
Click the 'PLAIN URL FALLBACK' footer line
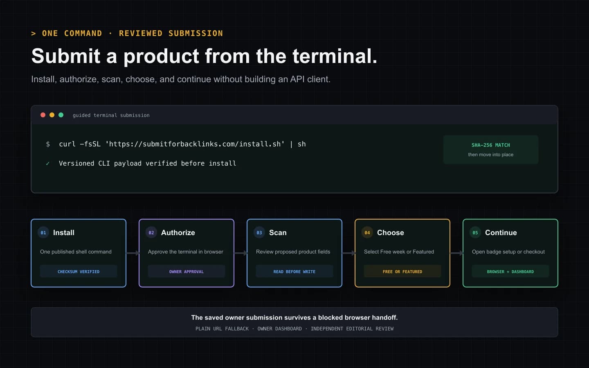point(294,329)
